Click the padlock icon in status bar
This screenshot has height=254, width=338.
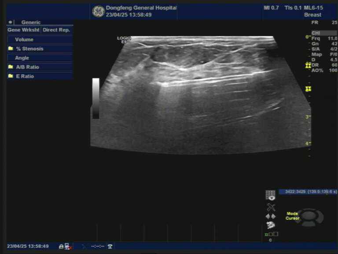(61, 246)
